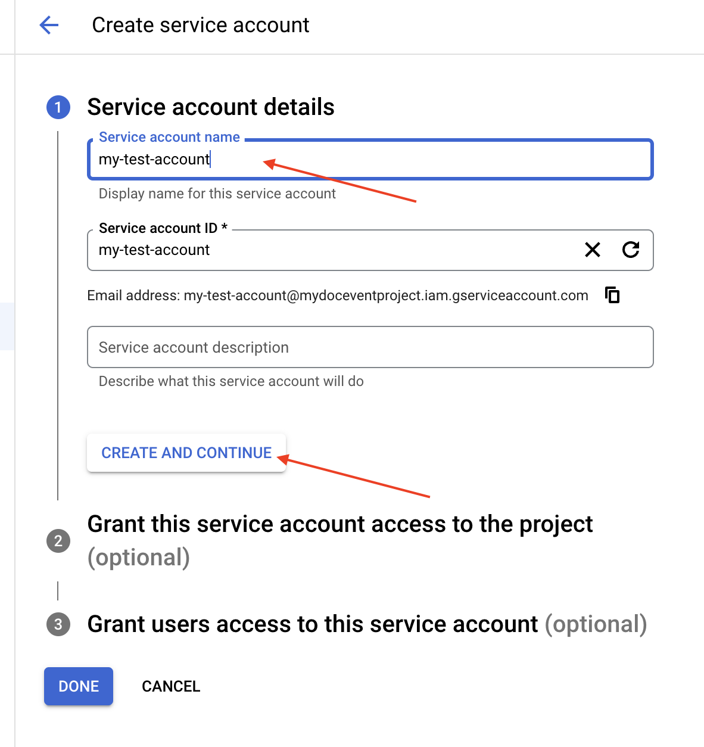Focus the Service account name field

point(369,160)
